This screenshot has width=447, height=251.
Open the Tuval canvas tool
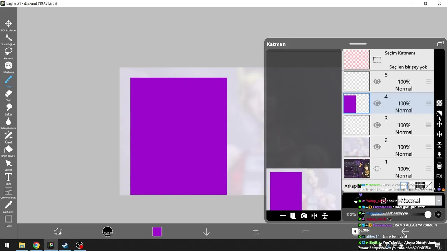[x=8, y=221]
